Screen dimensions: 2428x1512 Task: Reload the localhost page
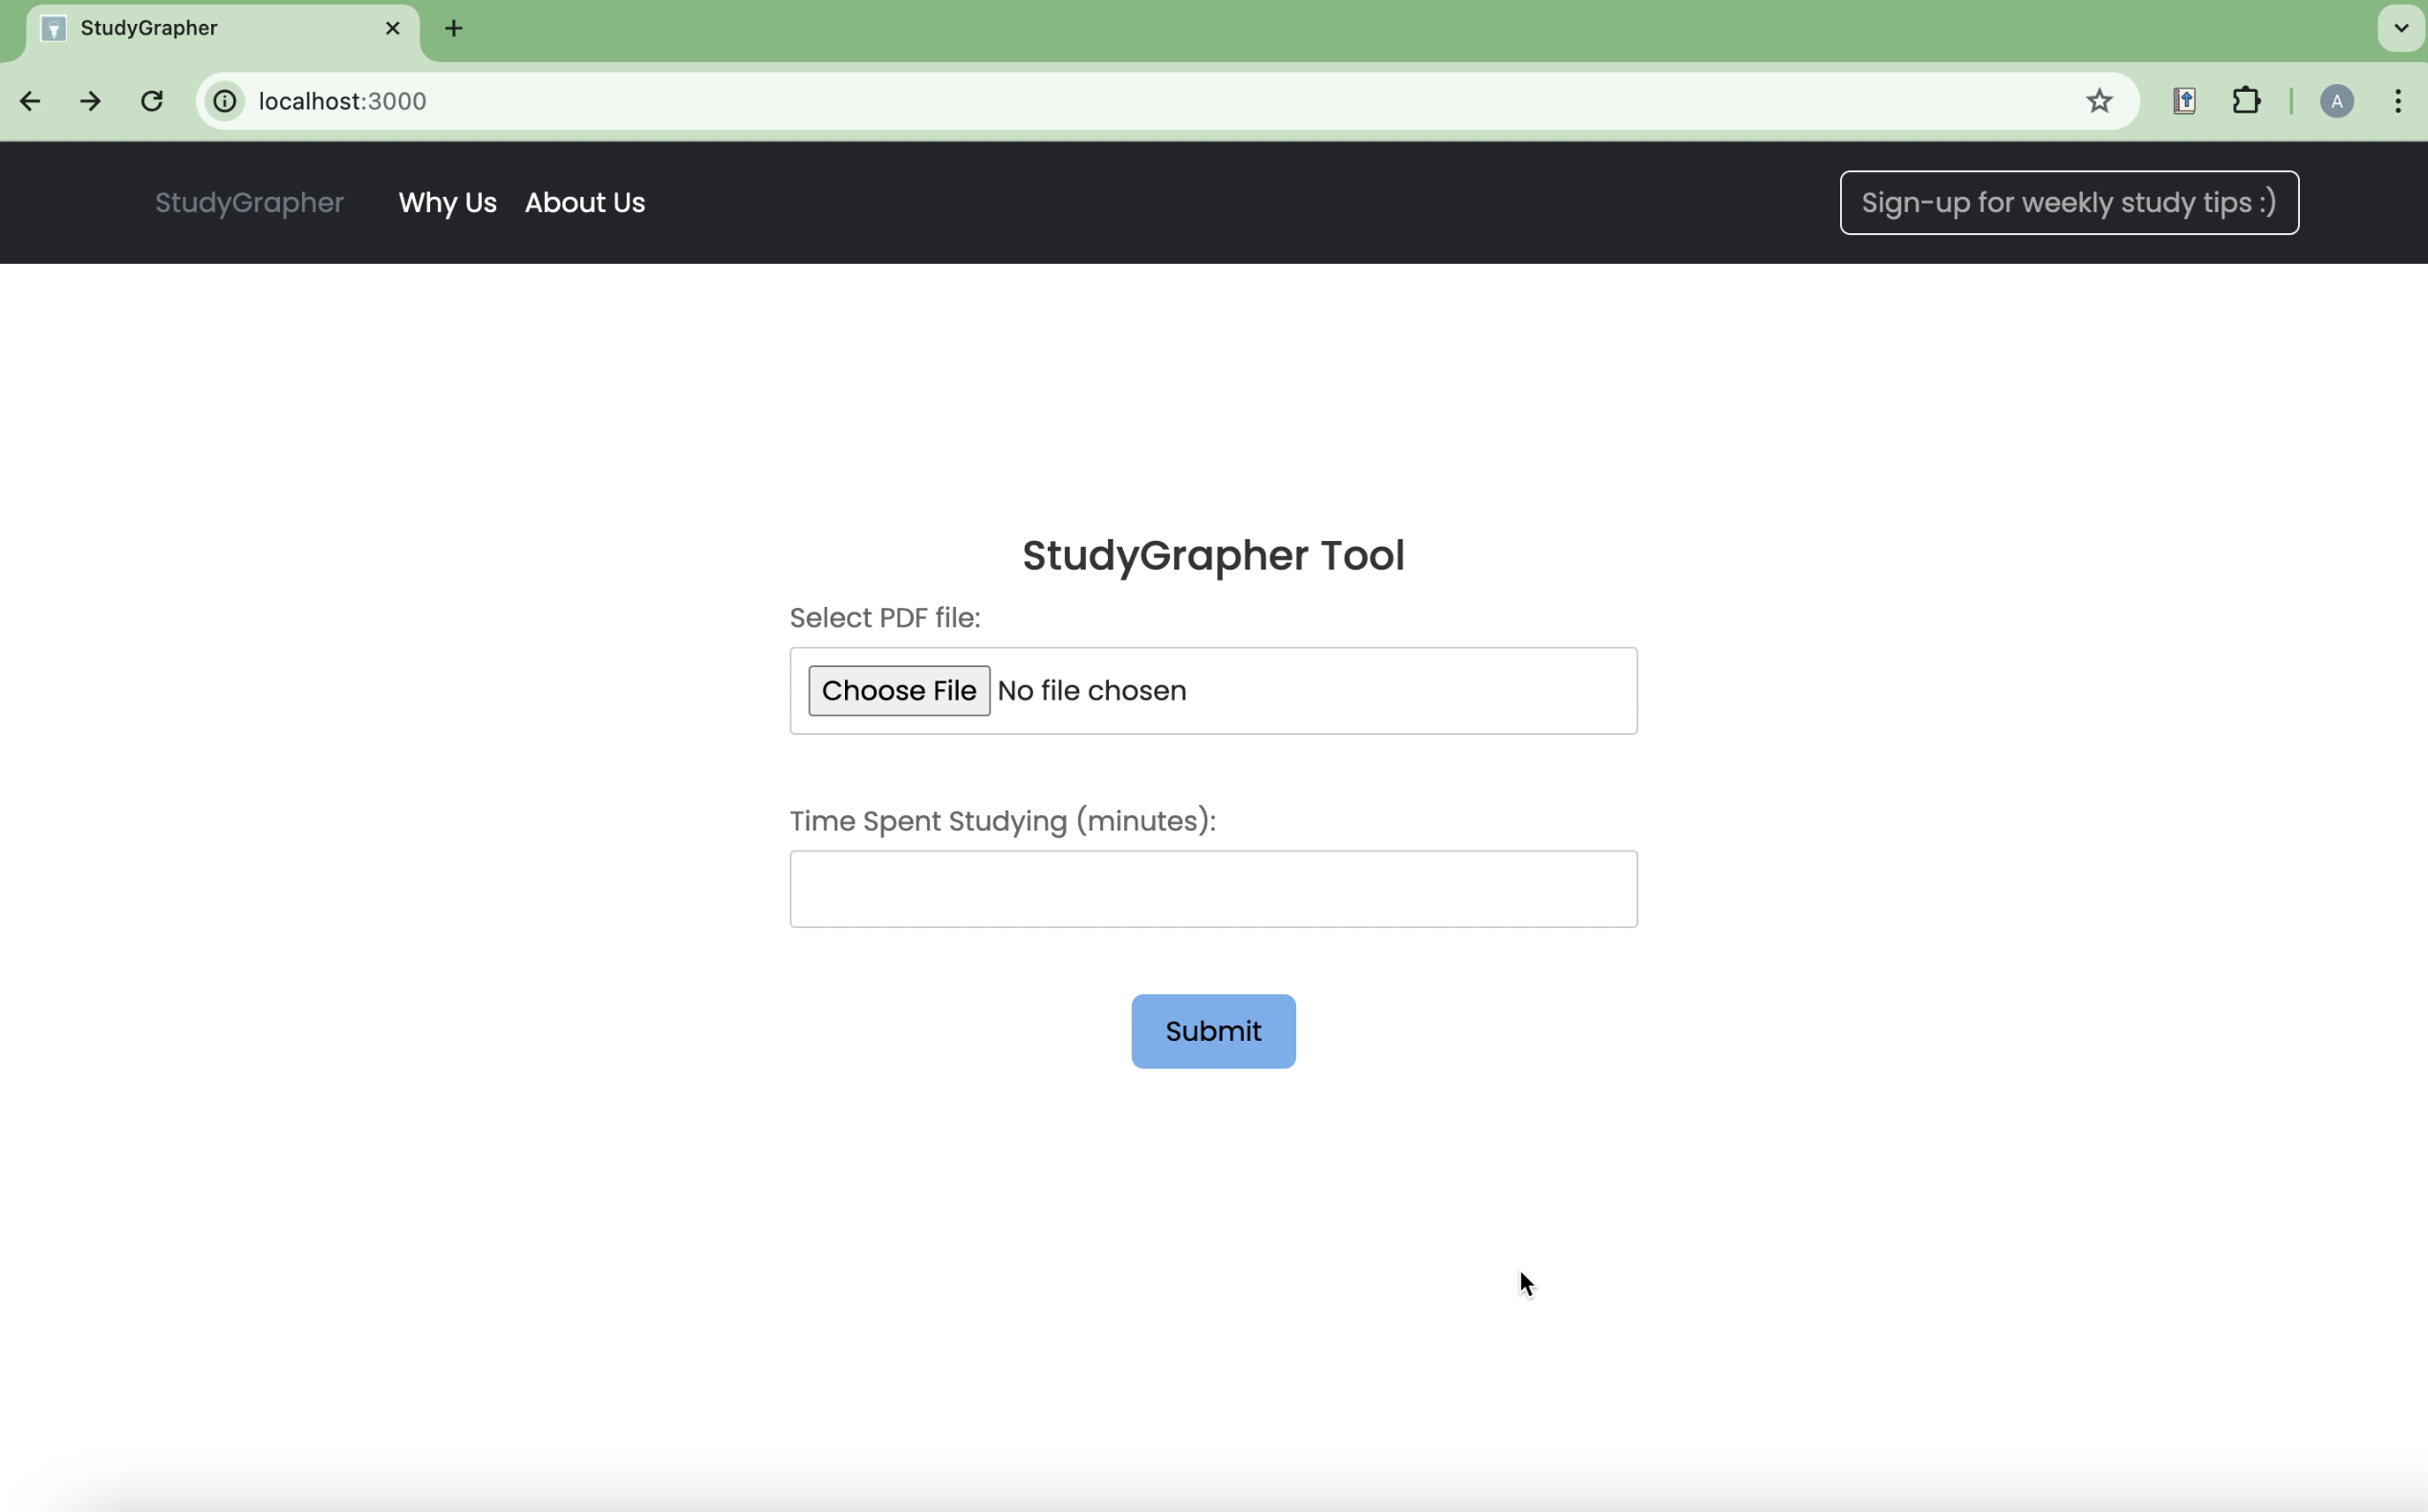tap(152, 101)
